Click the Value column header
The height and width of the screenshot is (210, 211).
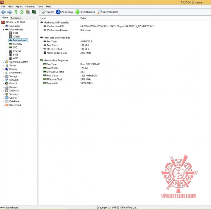[118, 18]
